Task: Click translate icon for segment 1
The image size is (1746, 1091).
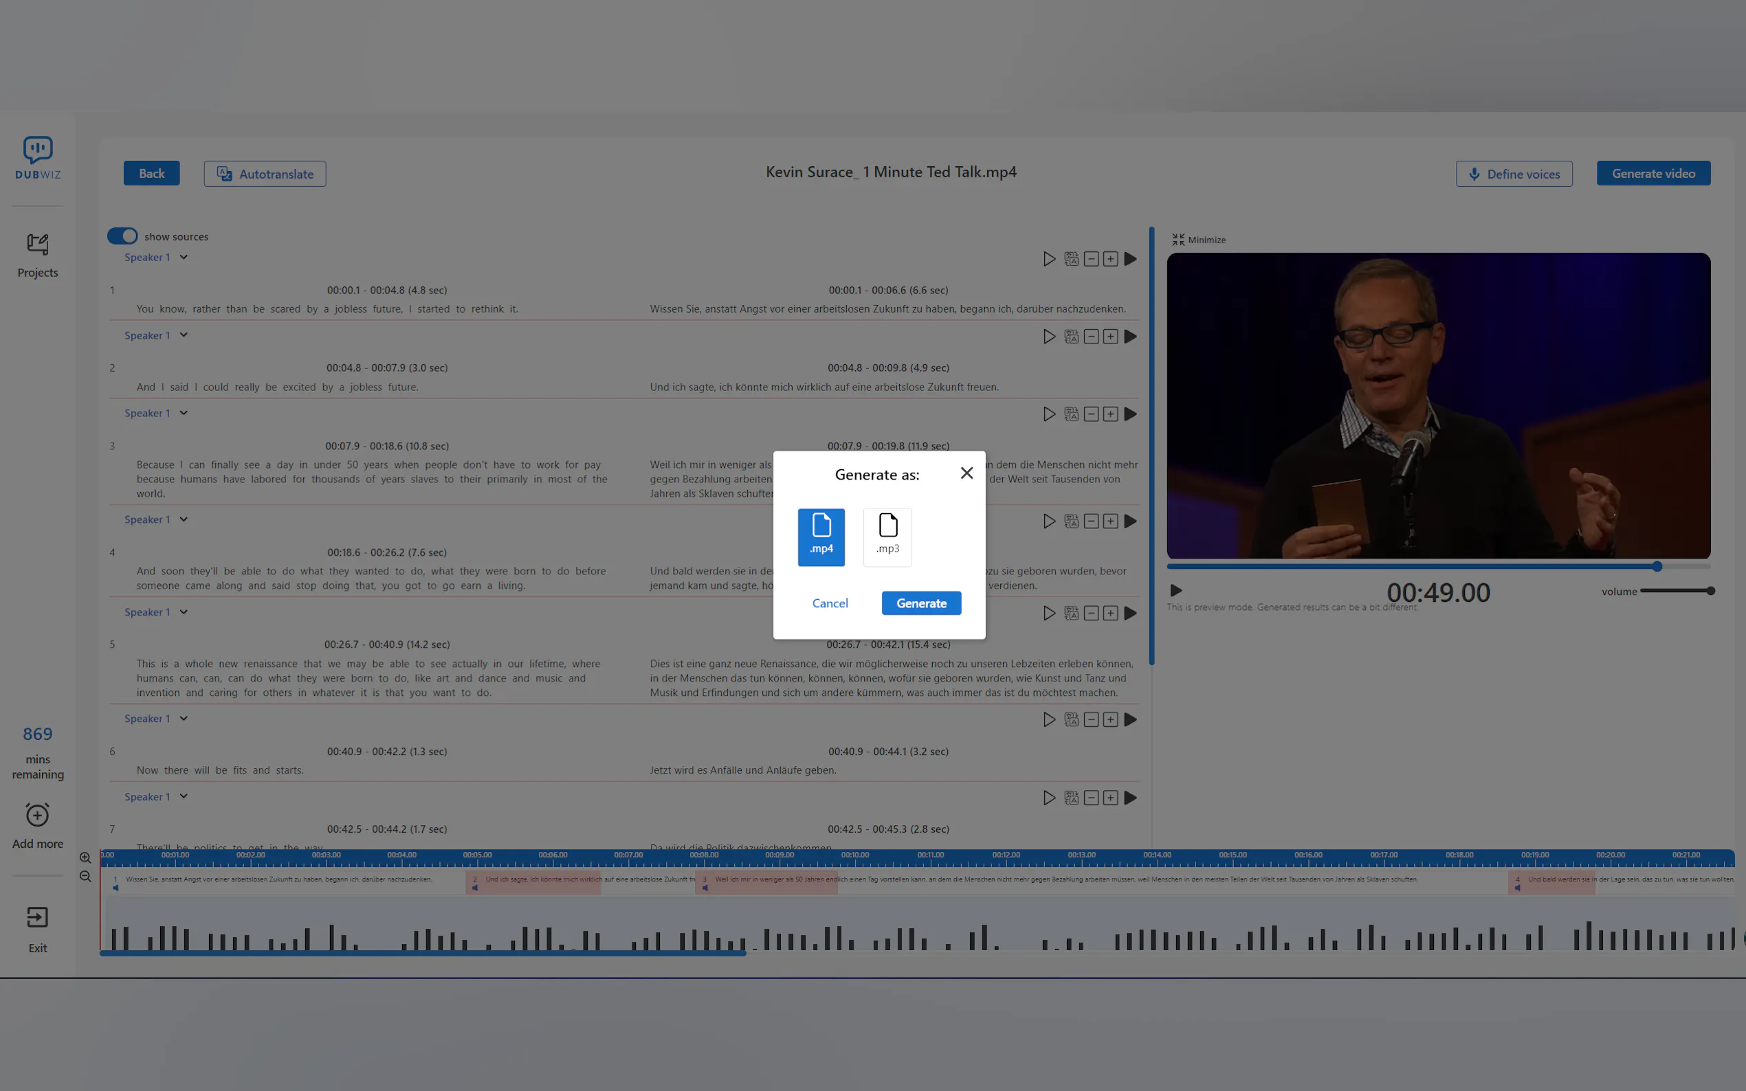Action: [x=1071, y=259]
